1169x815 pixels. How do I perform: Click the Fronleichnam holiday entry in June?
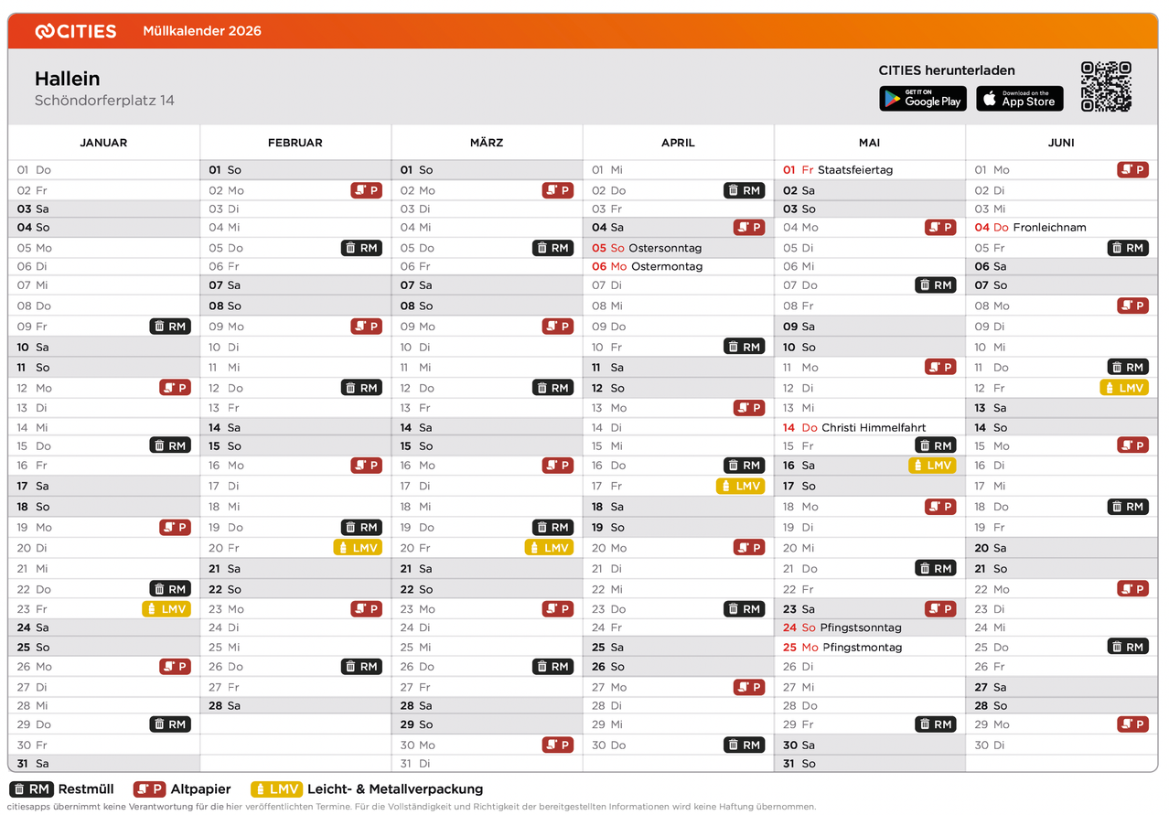pos(1049,228)
